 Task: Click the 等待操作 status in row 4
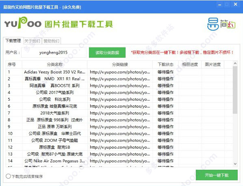pyautogui.click(x=165, y=93)
